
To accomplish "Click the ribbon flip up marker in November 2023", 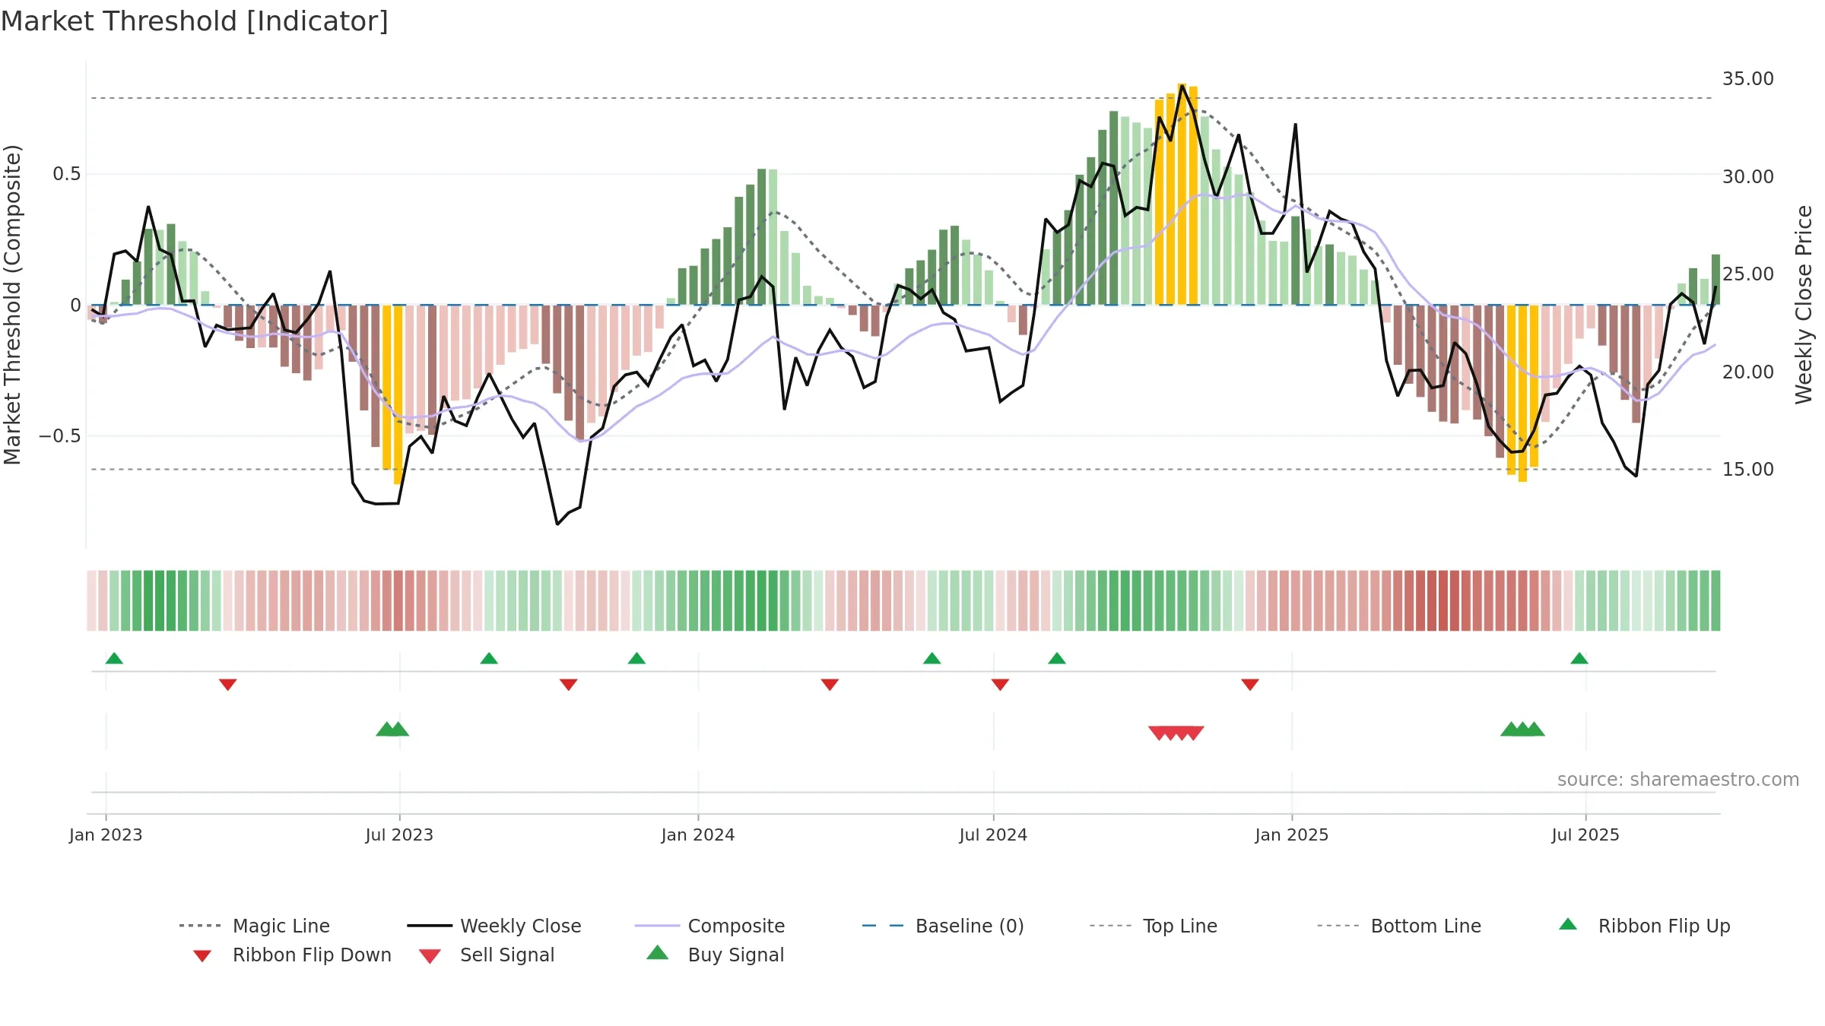I will pos(636,658).
